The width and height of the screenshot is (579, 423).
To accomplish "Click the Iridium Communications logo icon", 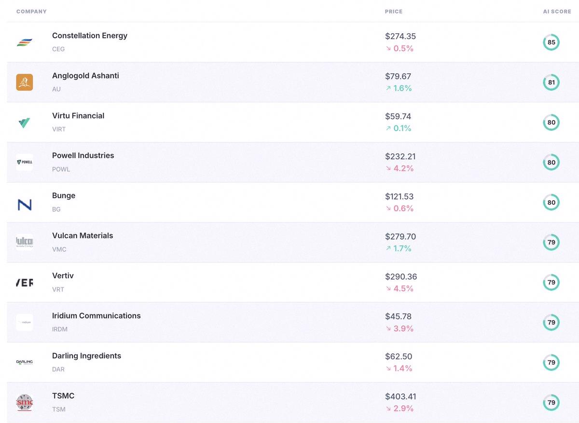I will coord(25,323).
